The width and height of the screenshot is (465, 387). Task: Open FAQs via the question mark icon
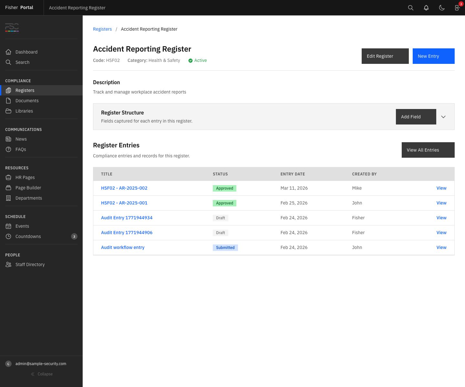8,149
